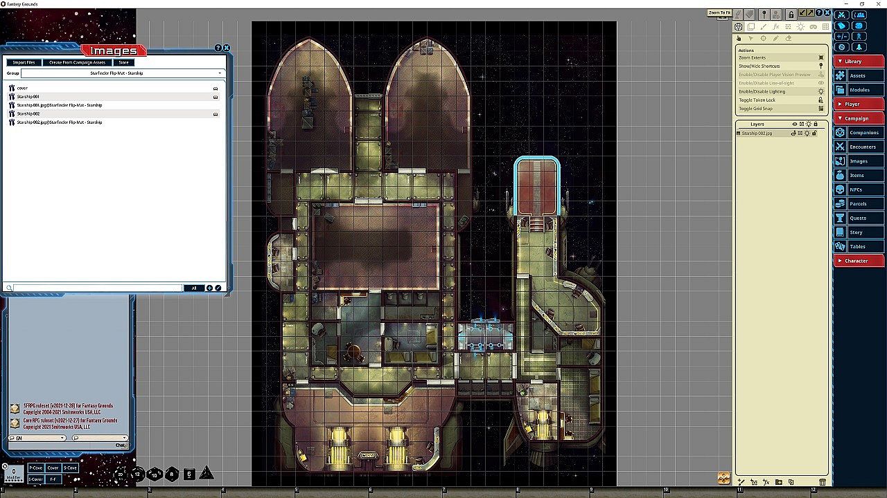Toggle Show/Hide Shortcuts action

[x=782, y=66]
